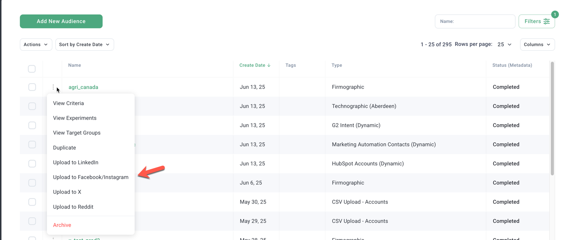Change rows per page from 25
568x240 pixels.
(x=504, y=44)
